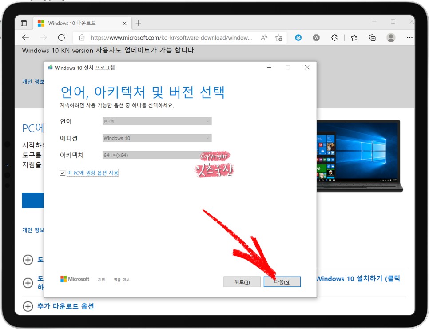Click the Read aloud icon
This screenshot has height=329, width=429.
(264, 37)
